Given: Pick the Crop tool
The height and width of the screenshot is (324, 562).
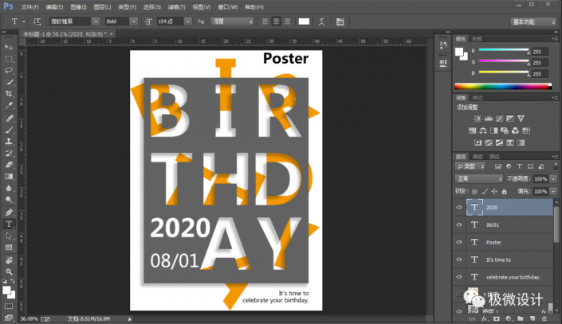Looking at the screenshot, I should (x=10, y=92).
